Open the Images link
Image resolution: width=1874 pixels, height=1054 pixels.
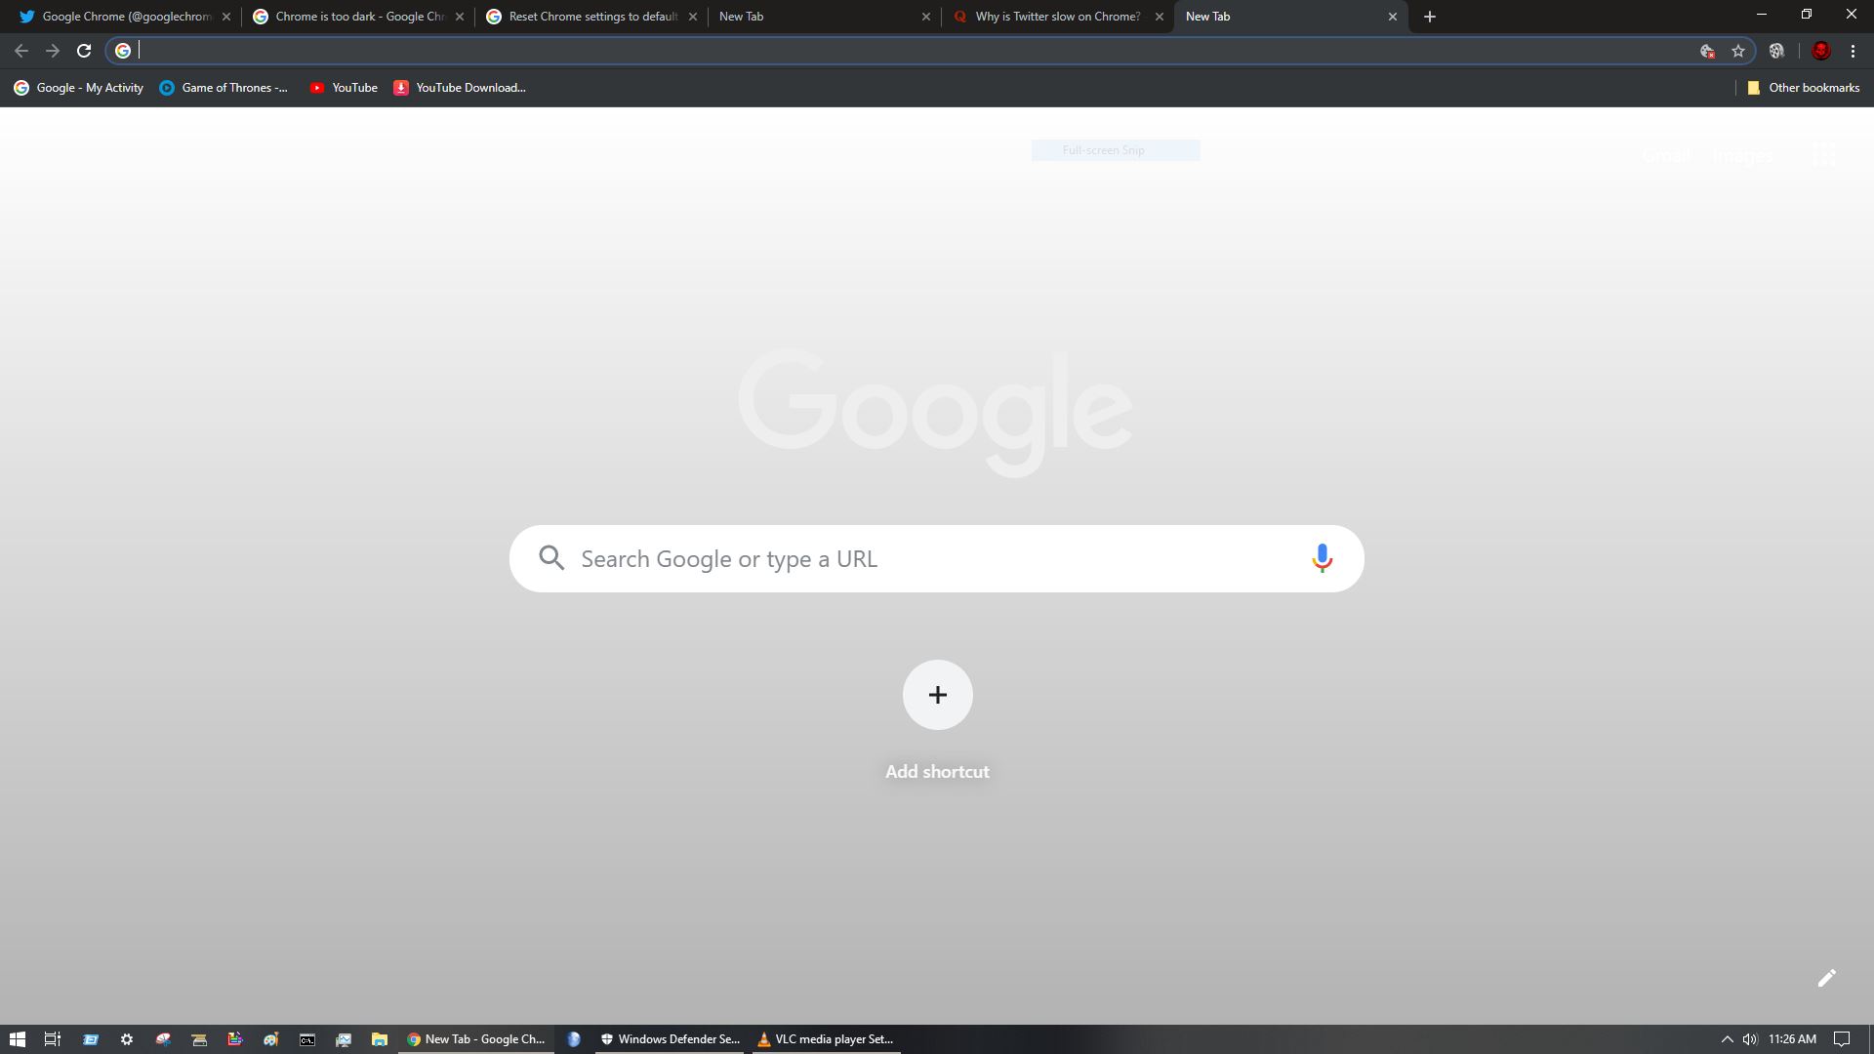tap(1742, 155)
